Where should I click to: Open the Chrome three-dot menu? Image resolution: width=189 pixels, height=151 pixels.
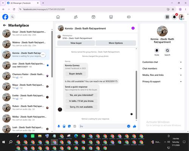186,9
